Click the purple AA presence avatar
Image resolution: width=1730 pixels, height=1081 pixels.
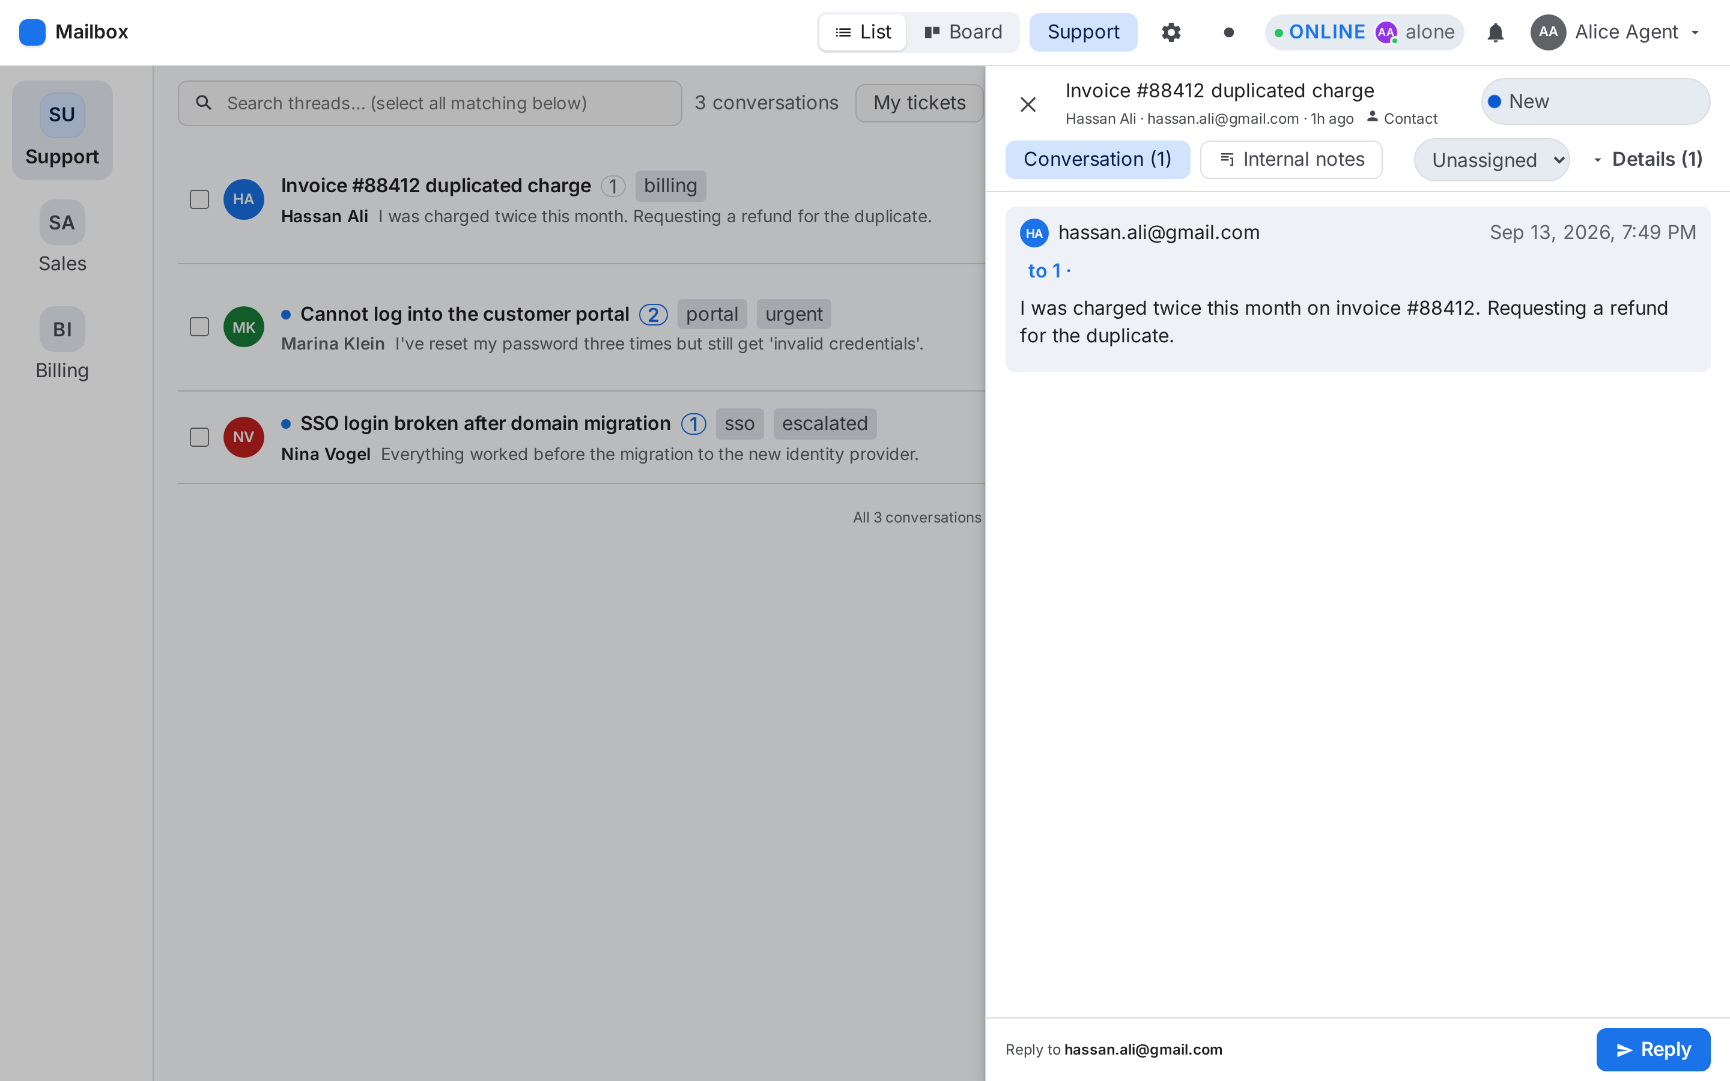point(1386,32)
